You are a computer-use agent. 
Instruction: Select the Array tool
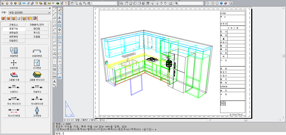coord(60,26)
